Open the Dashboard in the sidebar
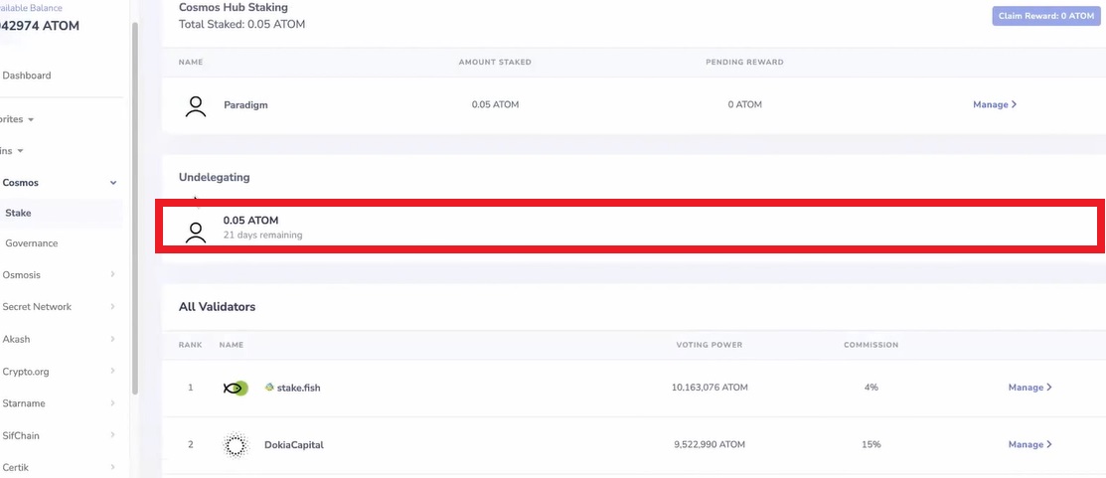The height and width of the screenshot is (478, 1106). (x=27, y=76)
